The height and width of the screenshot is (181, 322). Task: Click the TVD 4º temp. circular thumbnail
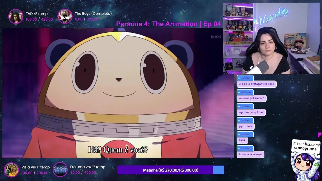click(16, 16)
